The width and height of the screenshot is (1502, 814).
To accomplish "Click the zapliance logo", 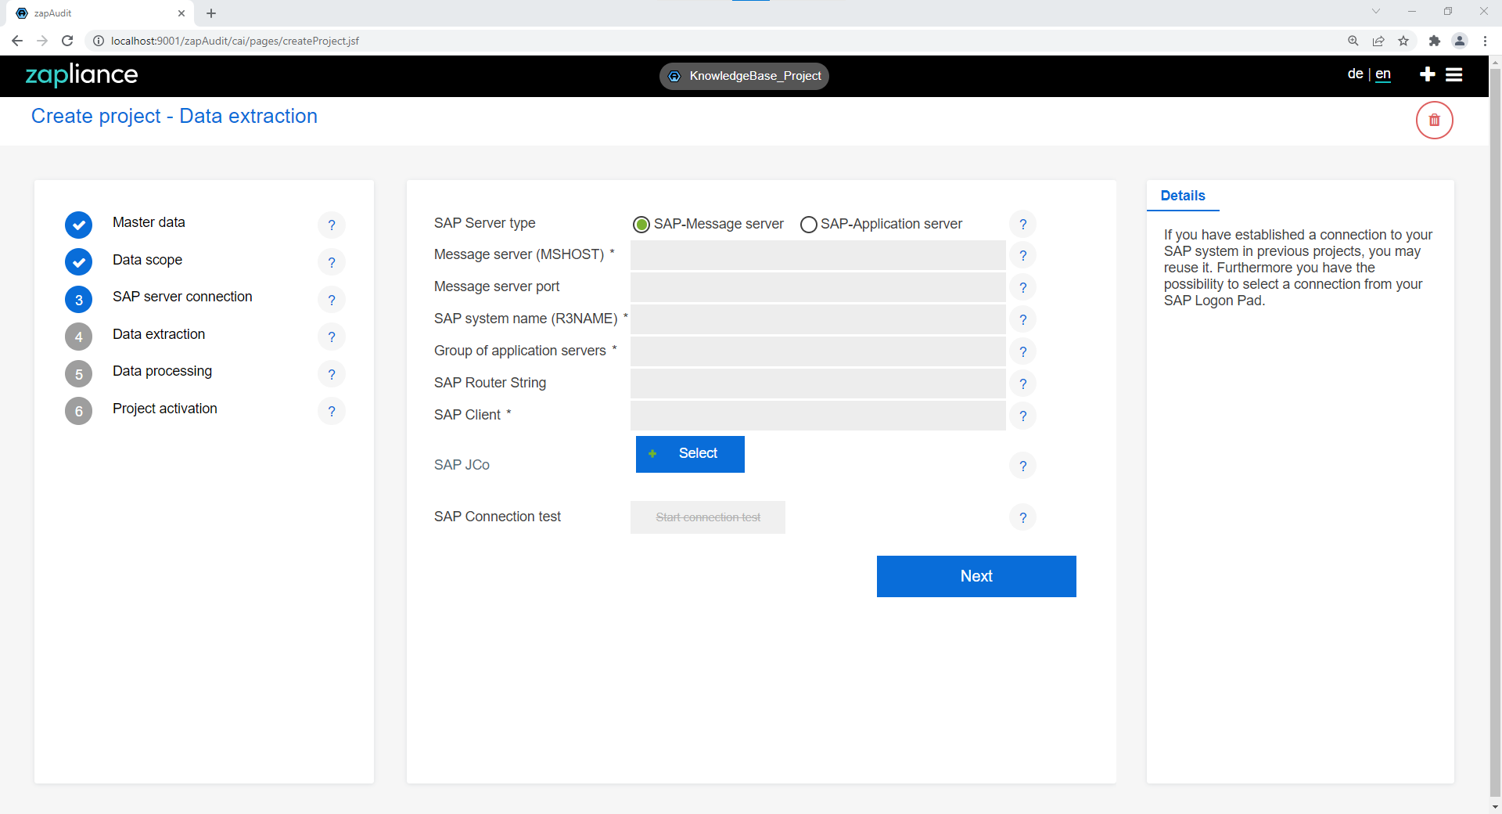I will pos(81,74).
